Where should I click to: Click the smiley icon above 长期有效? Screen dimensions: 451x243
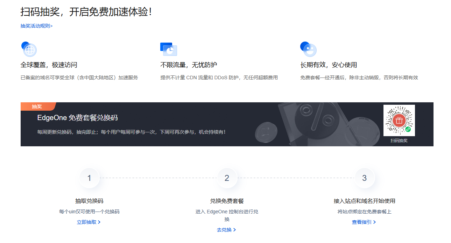(x=308, y=49)
